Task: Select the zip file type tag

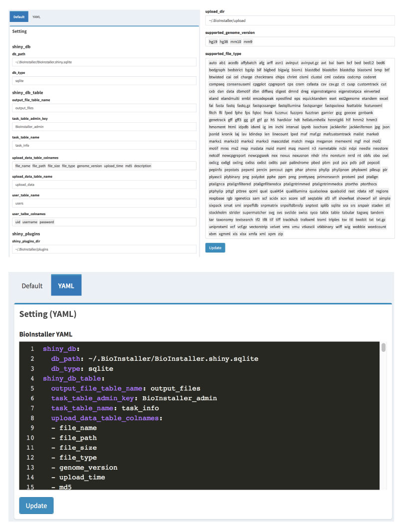Action: coord(280,234)
